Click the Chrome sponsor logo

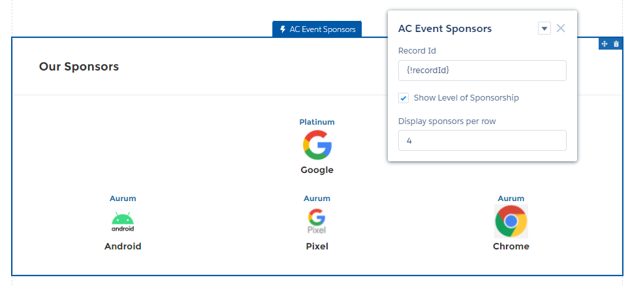pyautogui.click(x=511, y=221)
